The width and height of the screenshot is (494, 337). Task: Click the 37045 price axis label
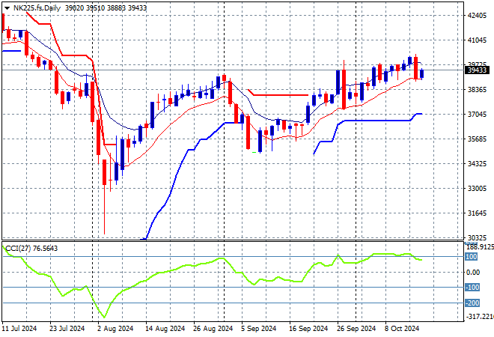(477, 114)
